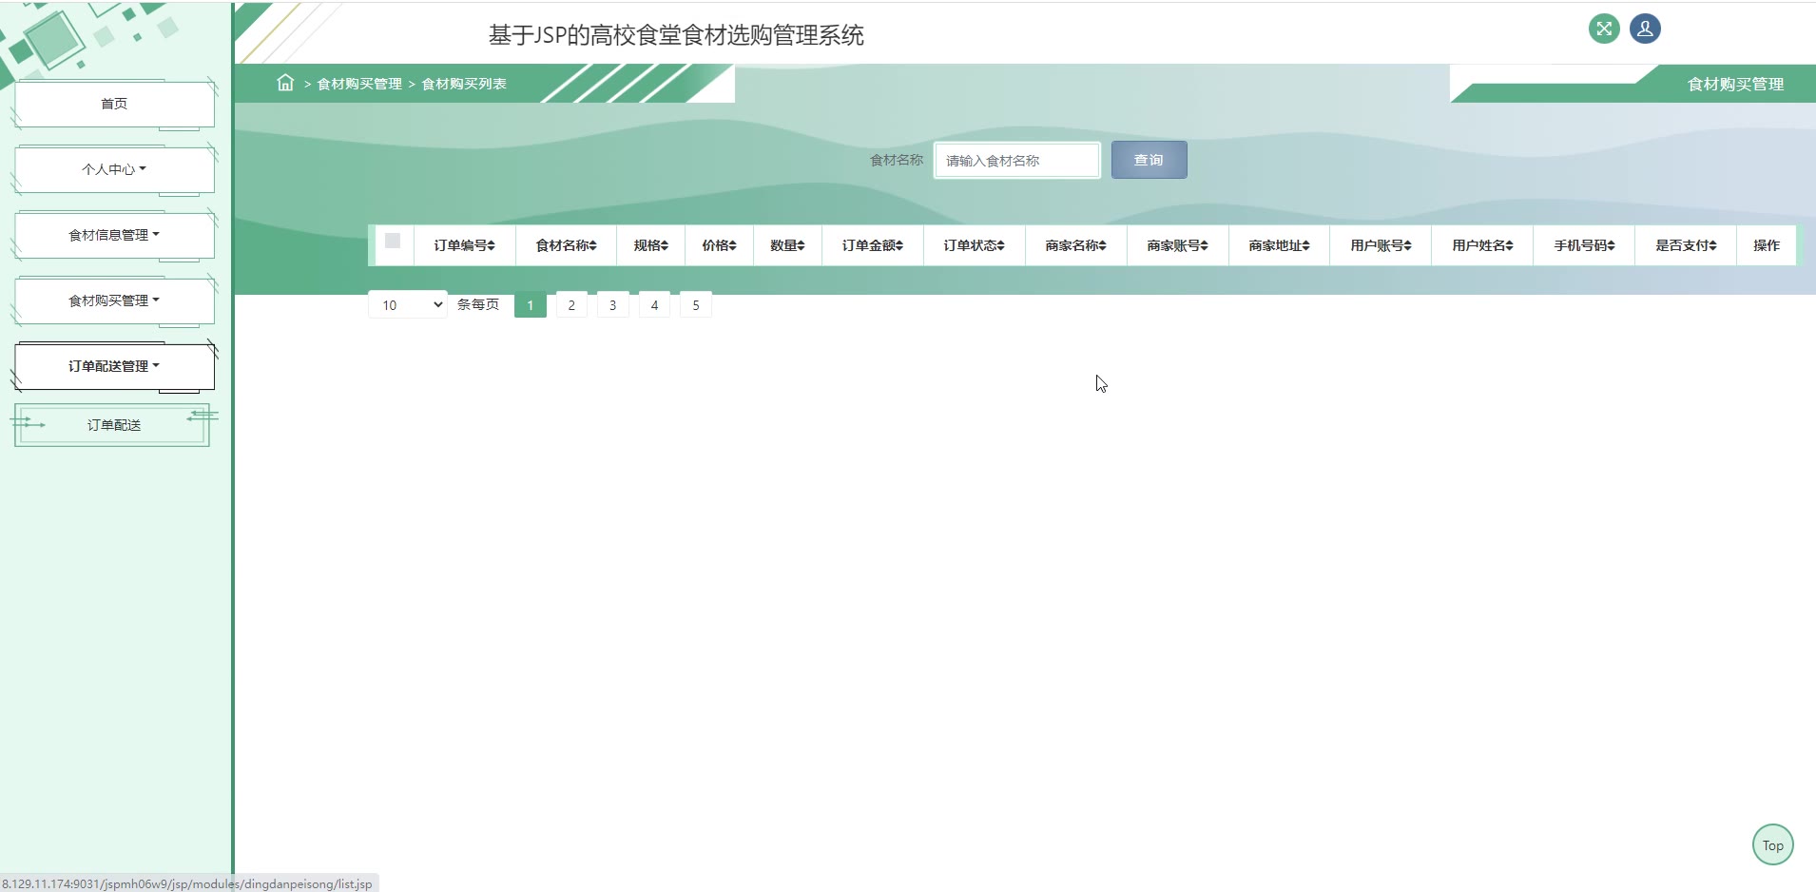Focus the 食材名称 search input

tap(1017, 160)
